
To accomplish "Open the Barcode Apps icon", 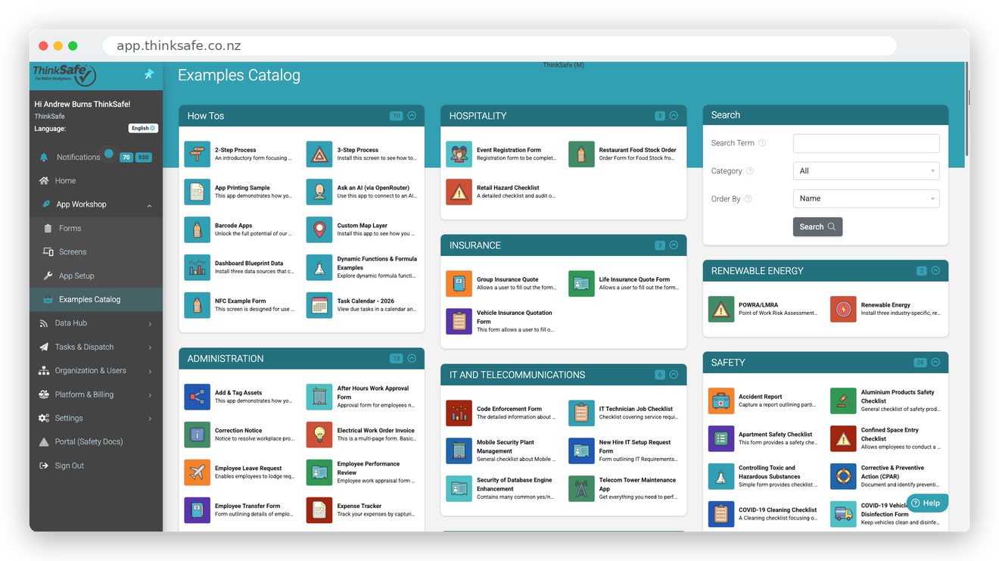I will coord(197,230).
